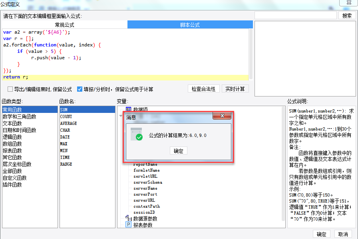Switch to 脚本公式 tab
The height and width of the screenshot is (239, 358).
tap(190, 25)
